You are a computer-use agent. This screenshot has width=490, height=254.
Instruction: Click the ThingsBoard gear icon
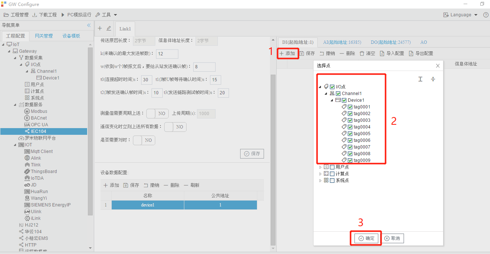pyautogui.click(x=27, y=172)
